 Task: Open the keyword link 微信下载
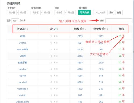click(23, 62)
